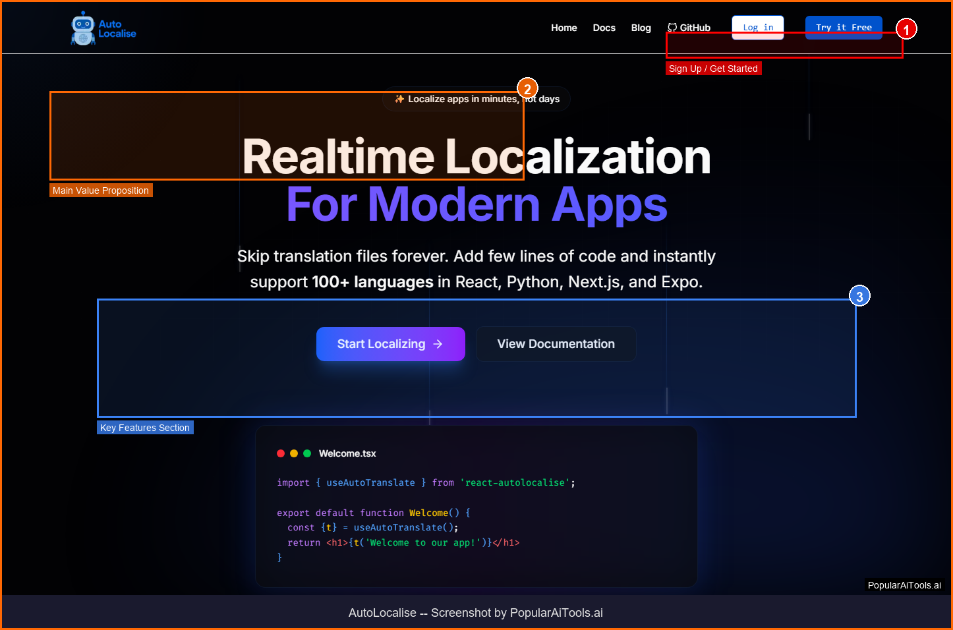The image size is (953, 630).
Task: Click the blue annotation marker numbered 3
Action: tap(859, 297)
